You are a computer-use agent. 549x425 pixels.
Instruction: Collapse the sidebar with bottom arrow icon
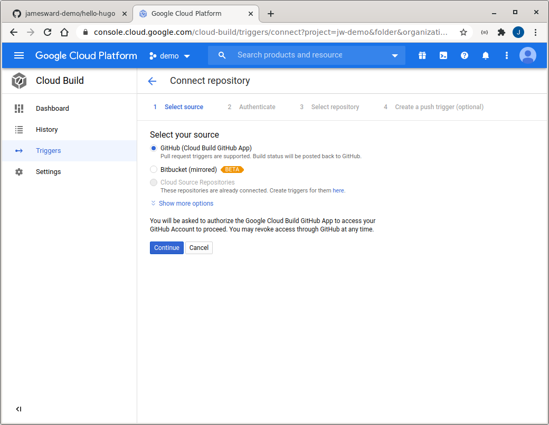(18, 409)
